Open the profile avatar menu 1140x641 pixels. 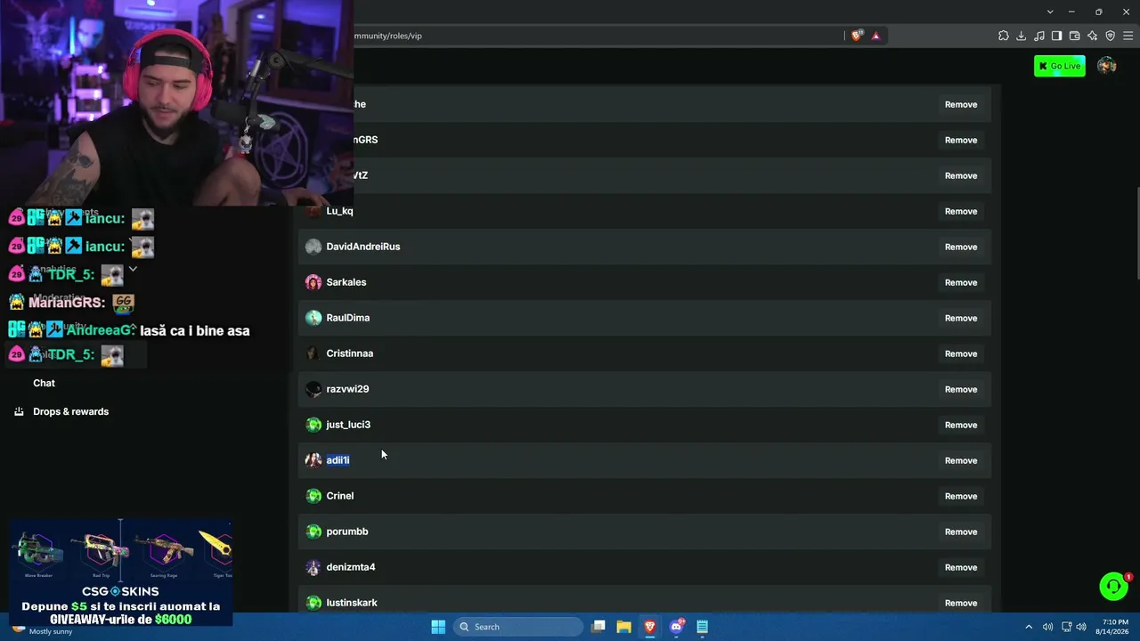click(1107, 66)
